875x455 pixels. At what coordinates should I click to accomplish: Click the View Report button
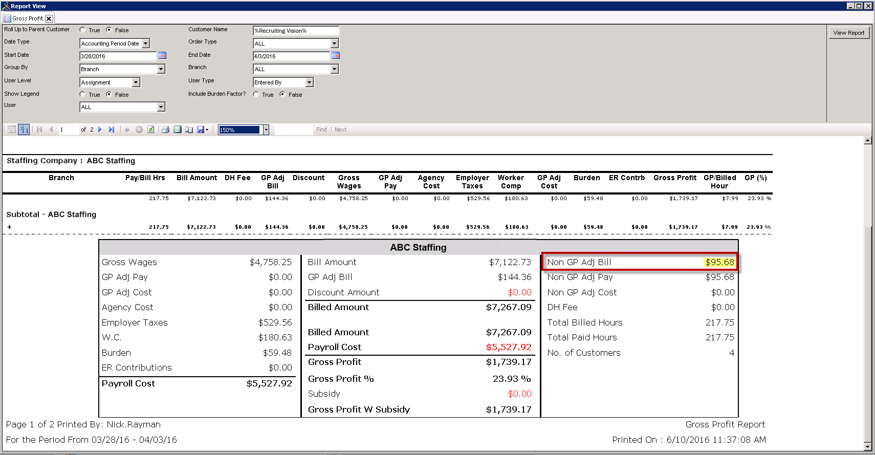tap(849, 33)
